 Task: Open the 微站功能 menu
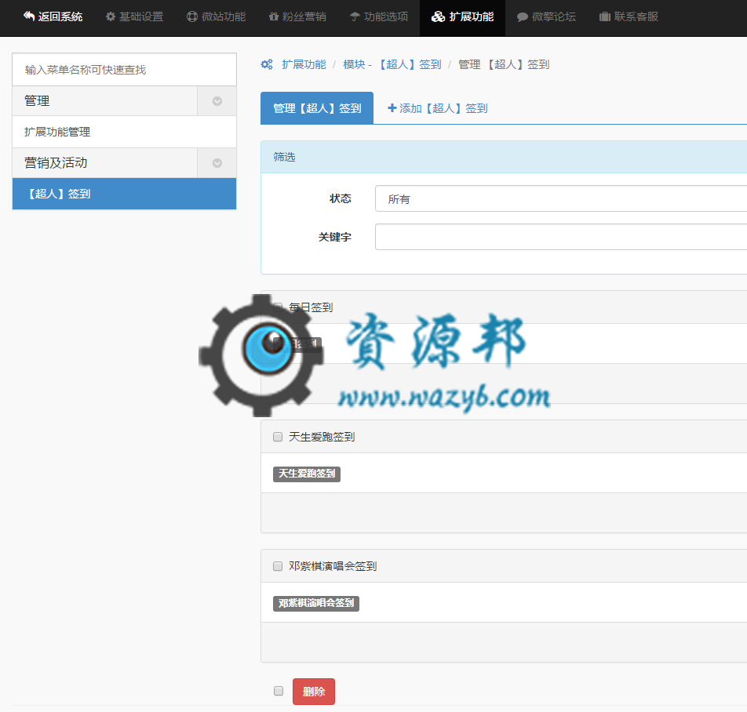coord(217,17)
